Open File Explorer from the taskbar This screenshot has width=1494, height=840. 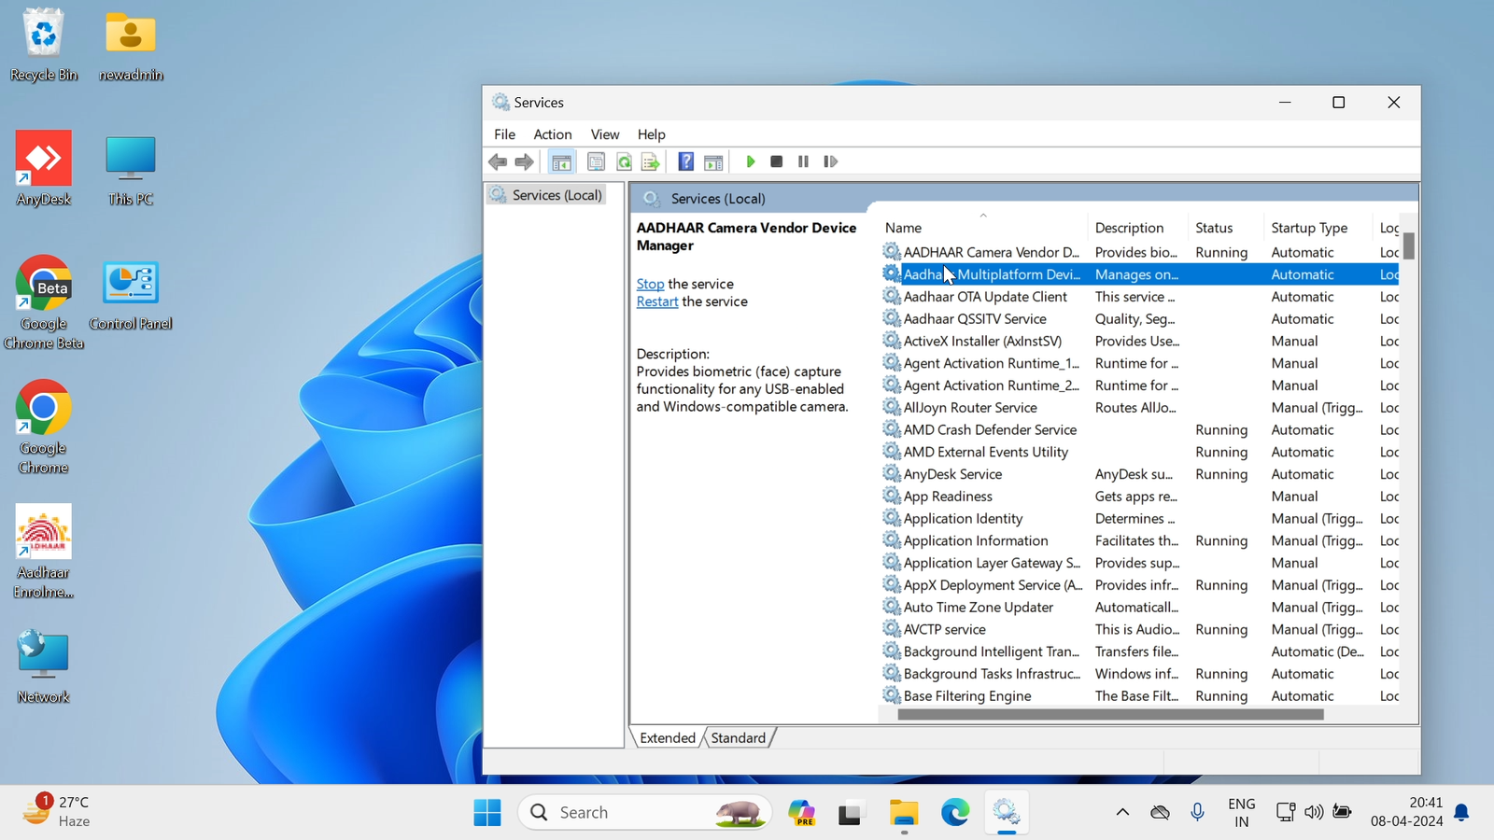pyautogui.click(x=904, y=813)
